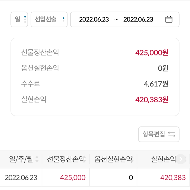Click the 425,000 cell in the table row
This screenshot has width=190, height=190.
tap(73, 178)
